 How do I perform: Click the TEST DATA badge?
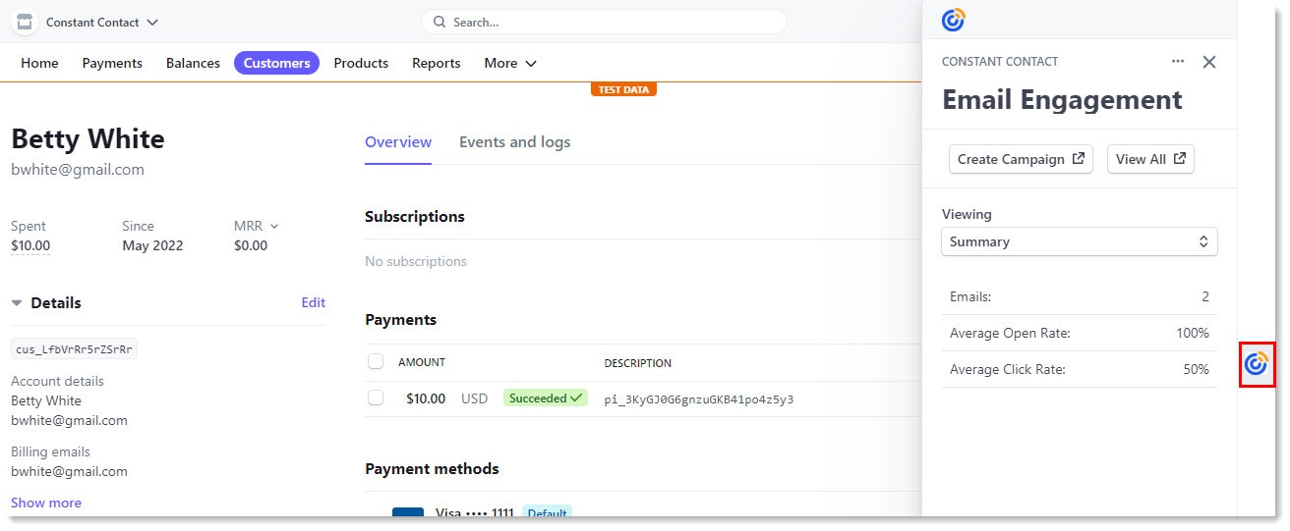click(623, 89)
